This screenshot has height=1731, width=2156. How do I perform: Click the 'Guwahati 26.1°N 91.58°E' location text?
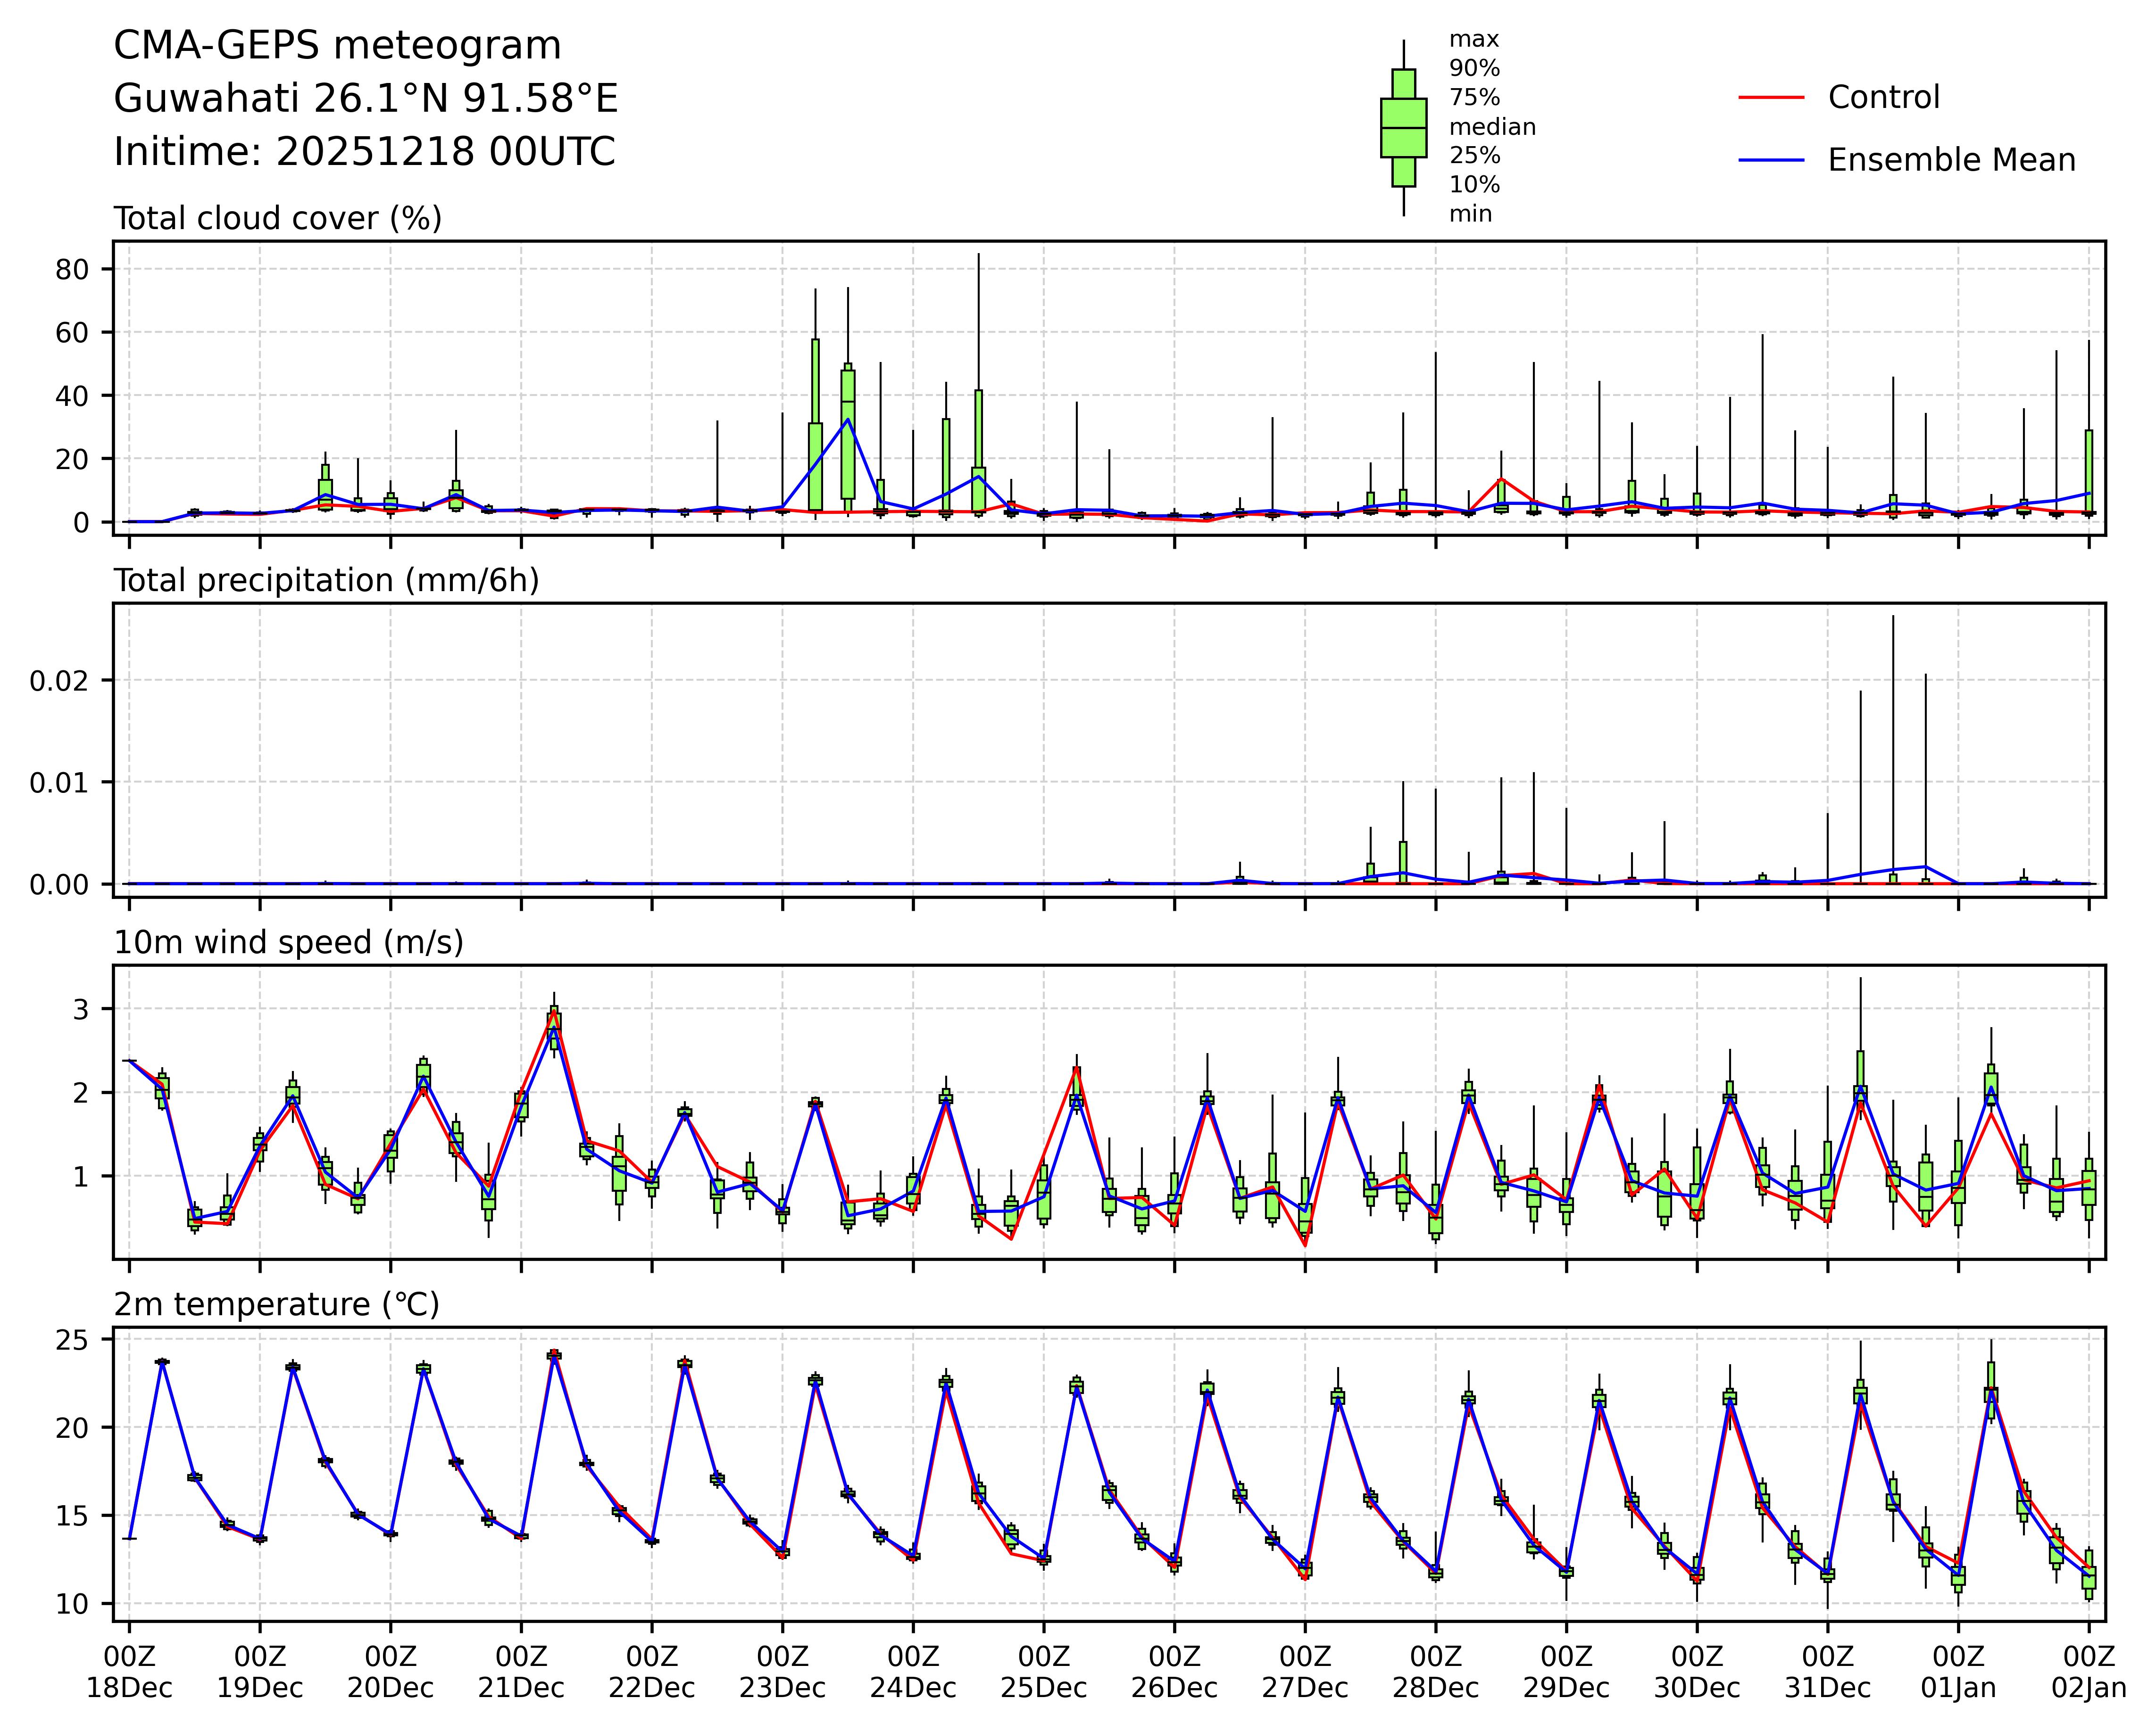[x=366, y=99]
